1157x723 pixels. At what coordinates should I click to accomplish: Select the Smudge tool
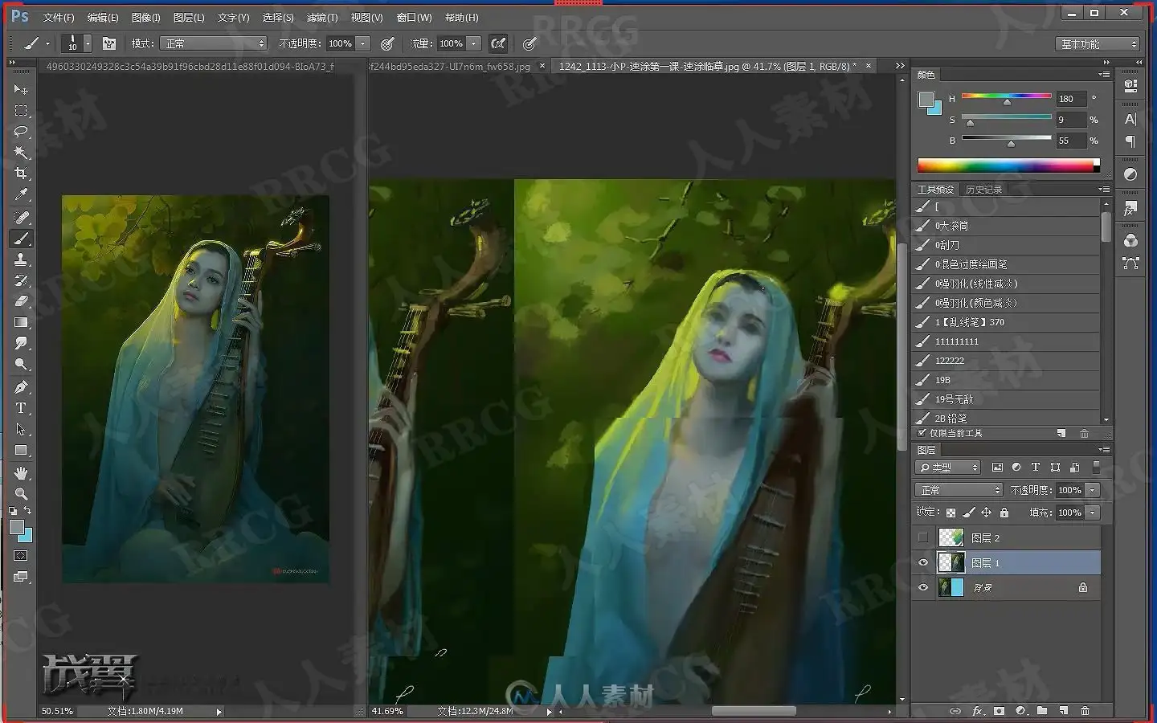pos(21,343)
